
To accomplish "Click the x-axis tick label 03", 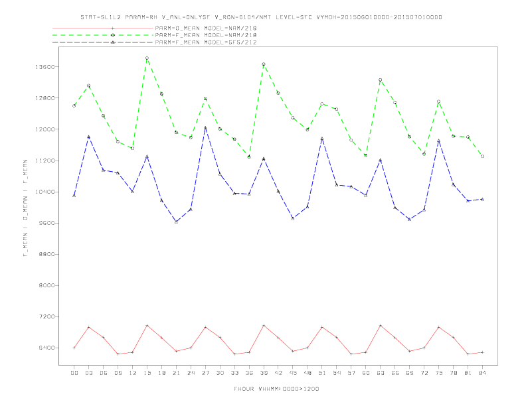I will pyautogui.click(x=89, y=373).
